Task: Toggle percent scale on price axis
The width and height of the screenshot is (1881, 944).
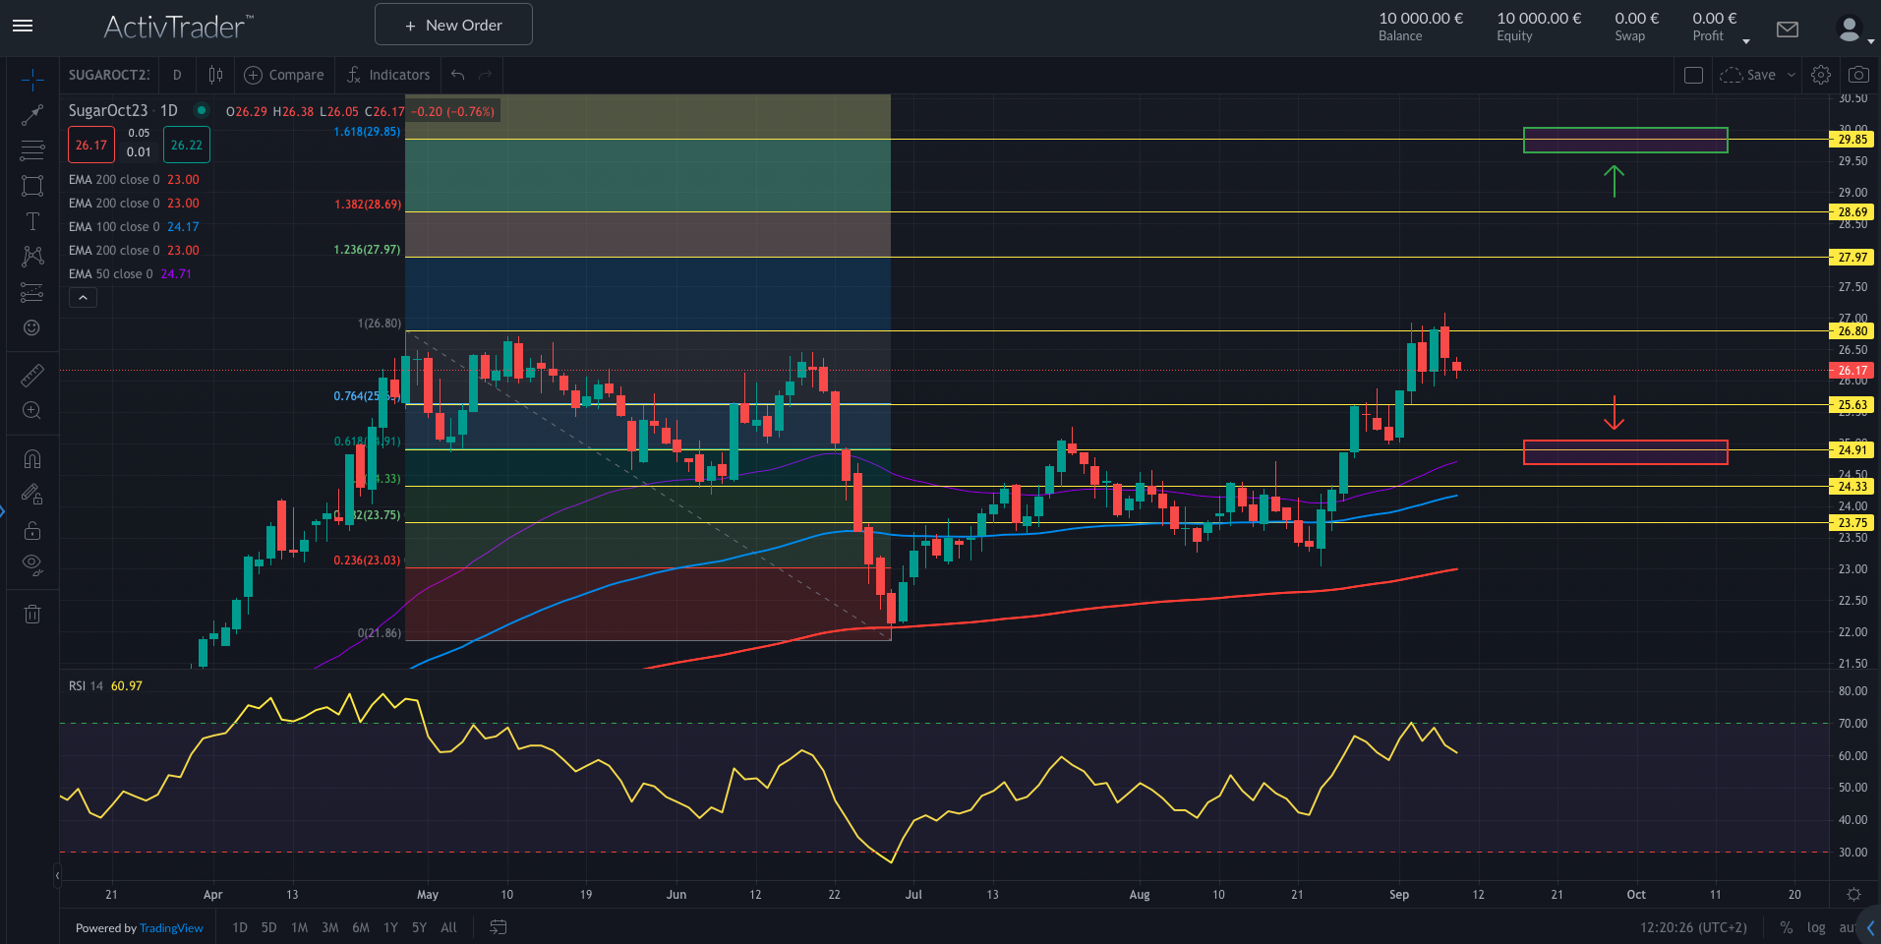Action: [1786, 927]
